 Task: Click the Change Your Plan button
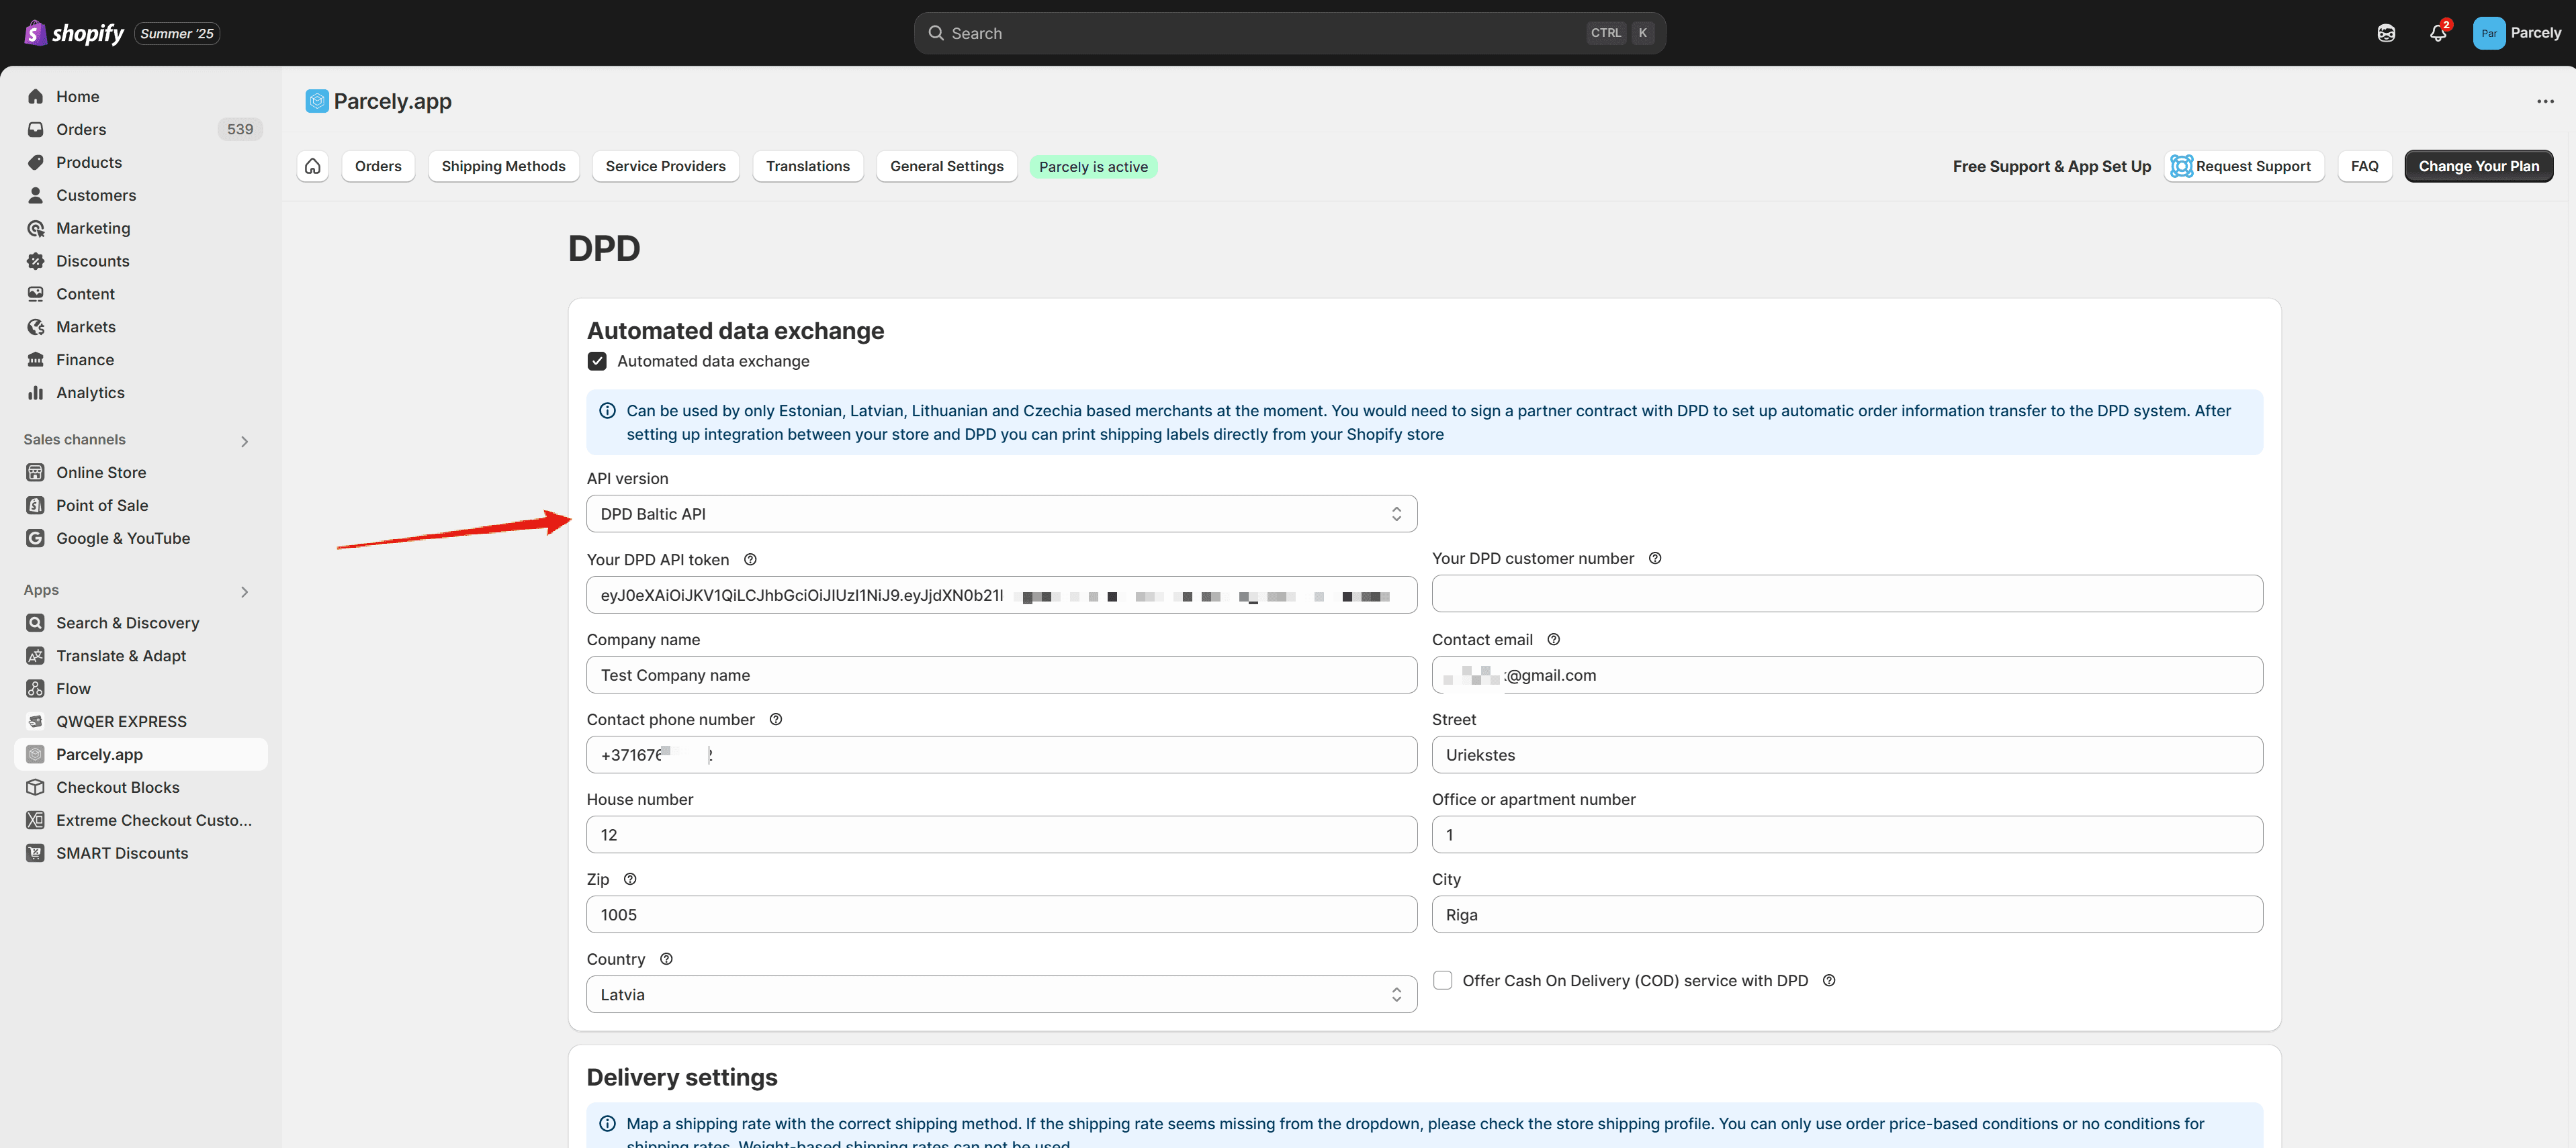coord(2478,166)
